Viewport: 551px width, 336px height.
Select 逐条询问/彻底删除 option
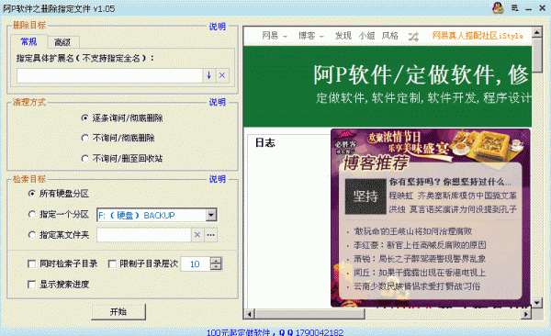122,118
